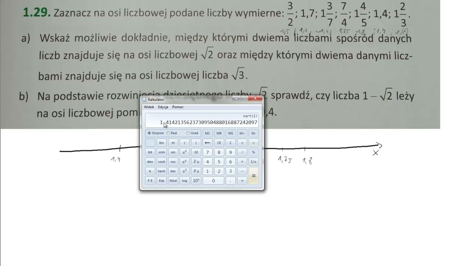Click the tan button
The image size is (472, 266).
coord(173,171)
